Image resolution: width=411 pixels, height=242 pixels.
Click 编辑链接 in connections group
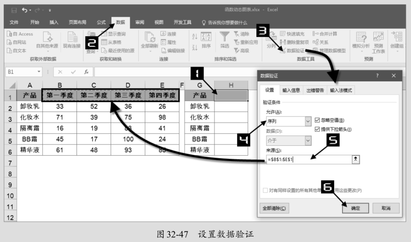tap(173, 51)
